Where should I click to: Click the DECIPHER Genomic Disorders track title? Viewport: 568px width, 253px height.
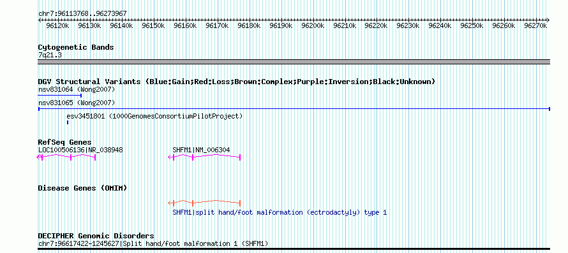pos(96,236)
